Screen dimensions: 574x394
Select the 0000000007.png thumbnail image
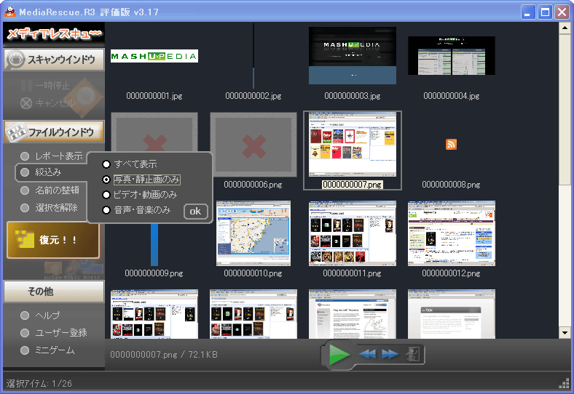(x=352, y=145)
